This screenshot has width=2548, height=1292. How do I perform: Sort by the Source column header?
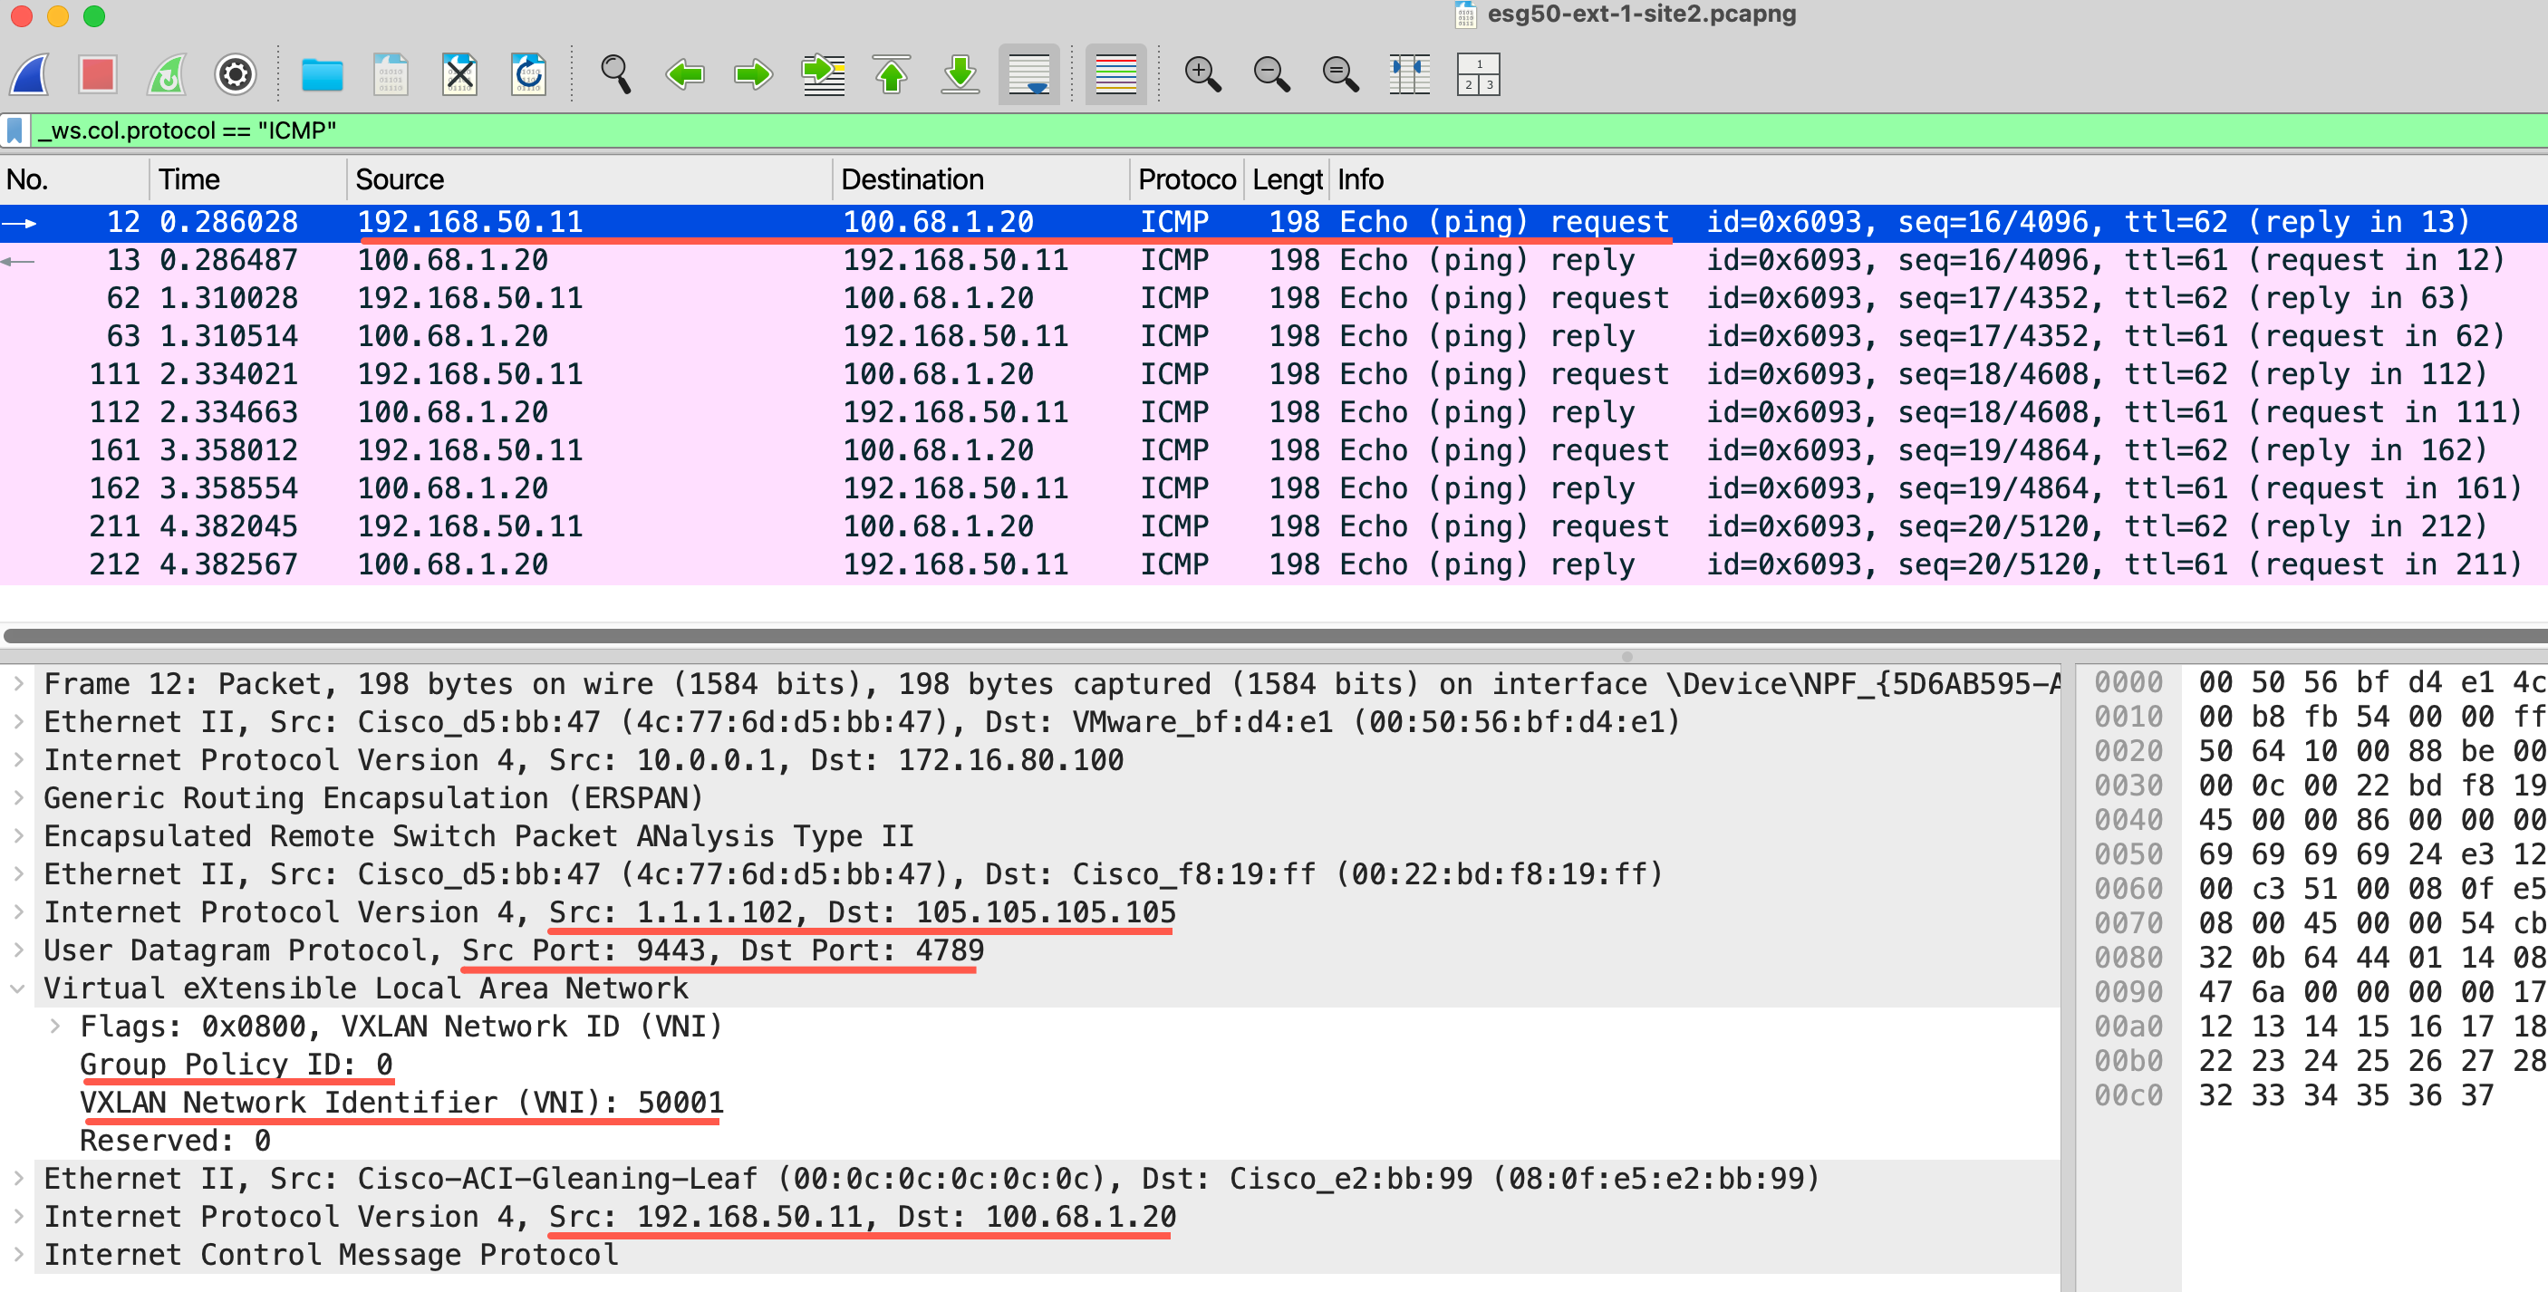click(x=589, y=179)
